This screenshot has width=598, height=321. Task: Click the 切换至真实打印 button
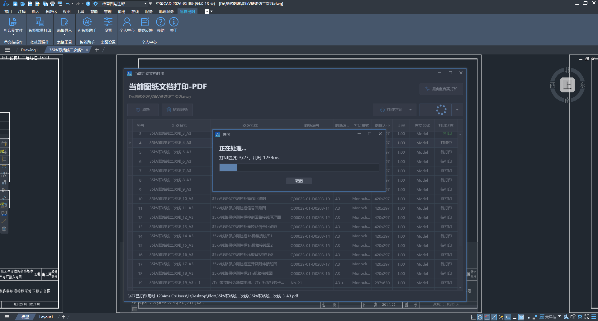[441, 89]
